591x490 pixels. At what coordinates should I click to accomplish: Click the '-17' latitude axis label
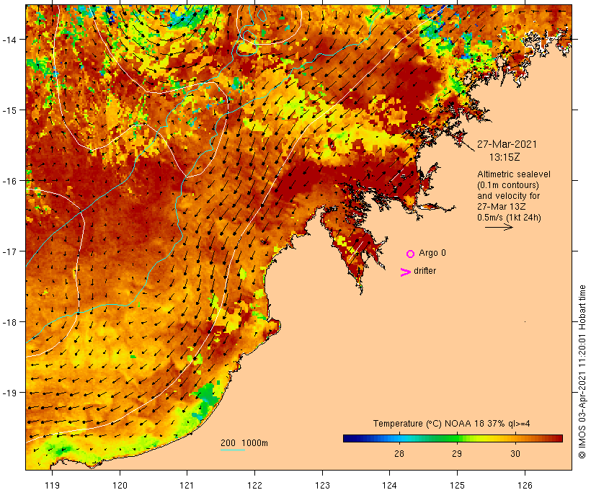click(9, 251)
